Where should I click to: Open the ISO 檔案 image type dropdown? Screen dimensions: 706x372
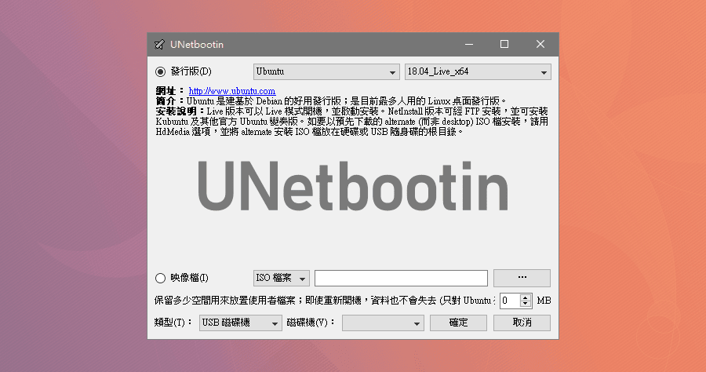click(x=282, y=279)
